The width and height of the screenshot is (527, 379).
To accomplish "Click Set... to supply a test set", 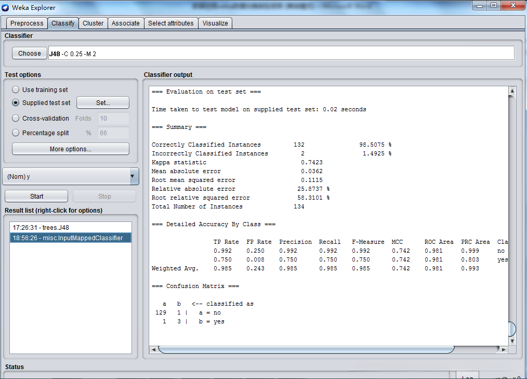I will 103,103.
